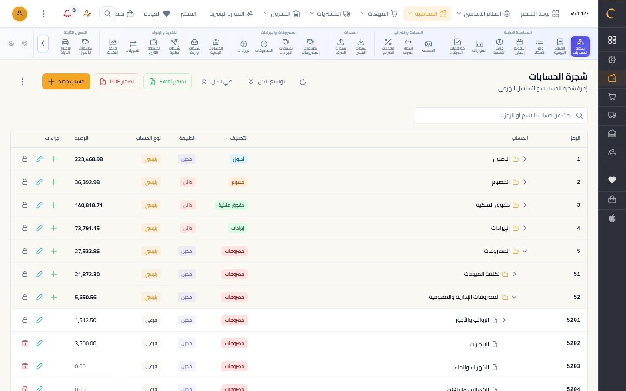Click the حساب جديد button

pyautogui.click(x=66, y=82)
